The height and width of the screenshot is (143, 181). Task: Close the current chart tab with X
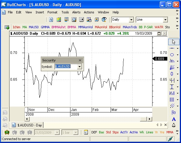click(x=166, y=125)
